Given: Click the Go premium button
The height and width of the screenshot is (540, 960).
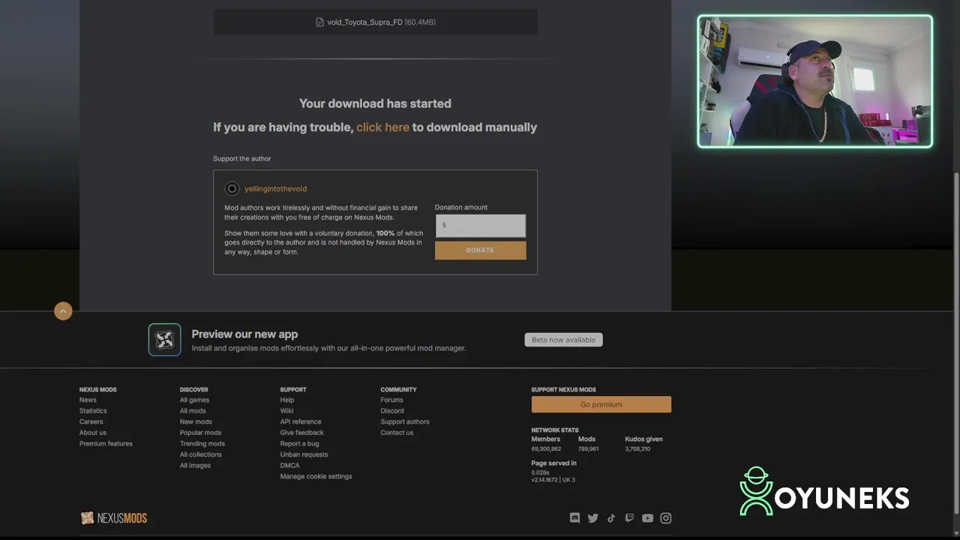Looking at the screenshot, I should (x=601, y=405).
